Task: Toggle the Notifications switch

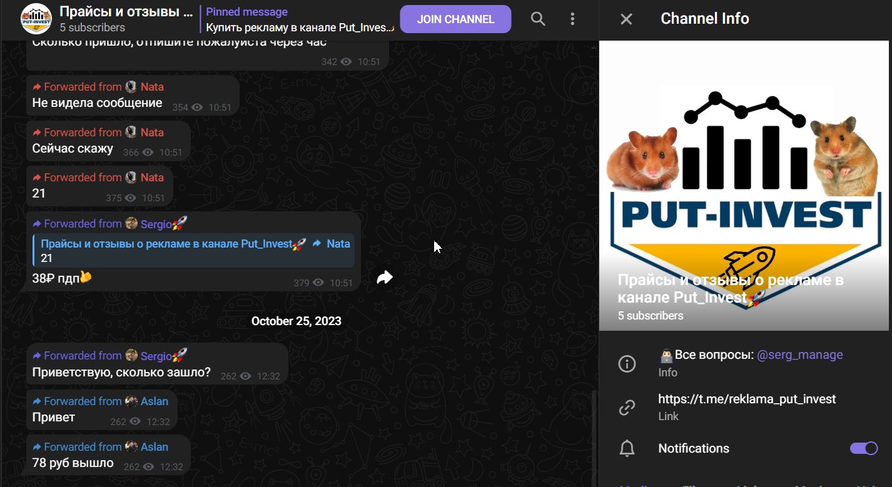Action: tap(864, 448)
